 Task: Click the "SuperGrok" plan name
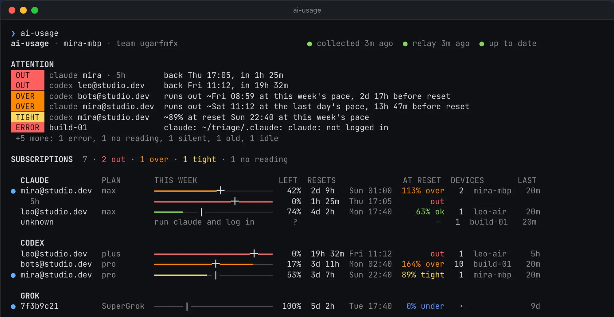point(123,306)
